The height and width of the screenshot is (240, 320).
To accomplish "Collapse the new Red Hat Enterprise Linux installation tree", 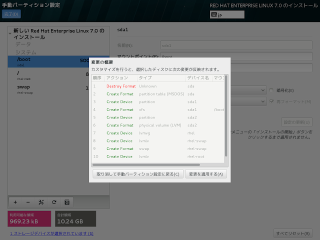I will [x=10, y=33].
